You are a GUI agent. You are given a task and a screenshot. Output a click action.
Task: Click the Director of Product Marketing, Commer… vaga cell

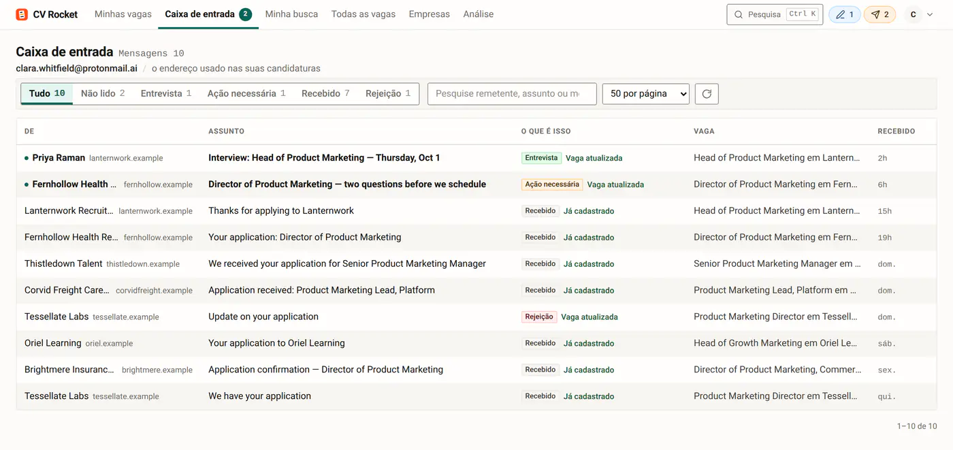(x=777, y=370)
